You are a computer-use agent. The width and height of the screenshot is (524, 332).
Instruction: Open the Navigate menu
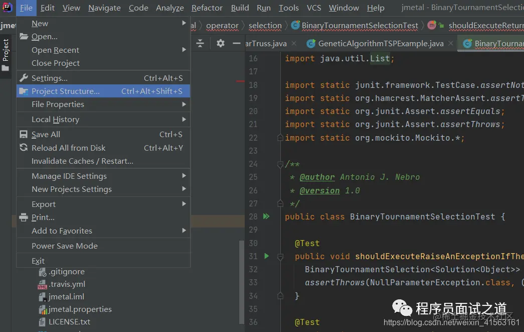tap(104, 8)
